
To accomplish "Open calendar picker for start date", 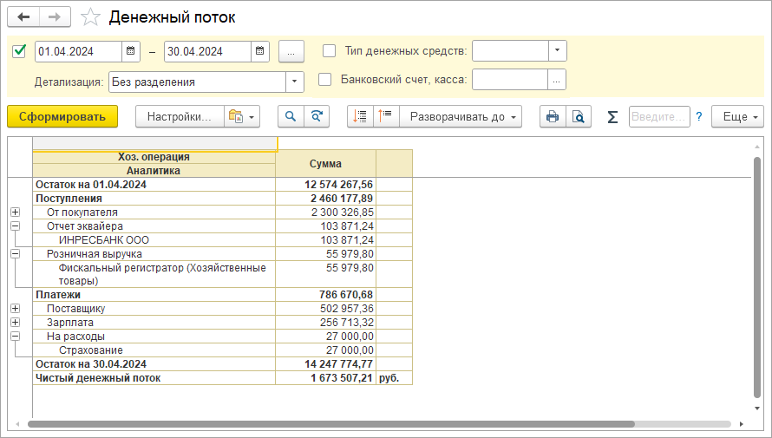I will point(130,51).
